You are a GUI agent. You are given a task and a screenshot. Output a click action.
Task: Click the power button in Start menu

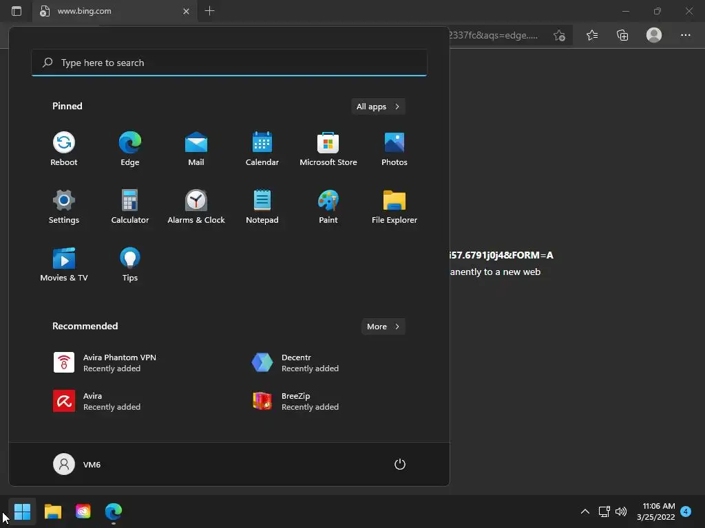[x=400, y=464]
